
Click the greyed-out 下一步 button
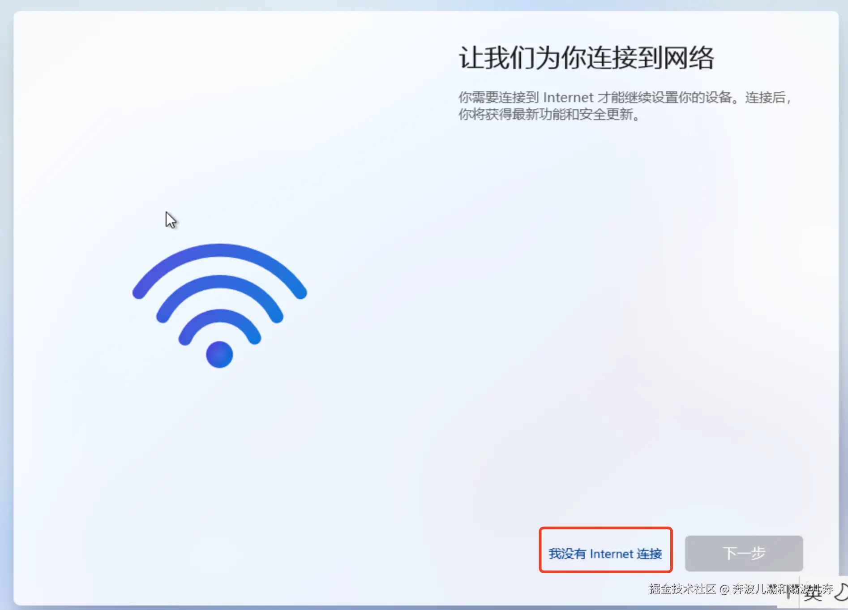(744, 553)
